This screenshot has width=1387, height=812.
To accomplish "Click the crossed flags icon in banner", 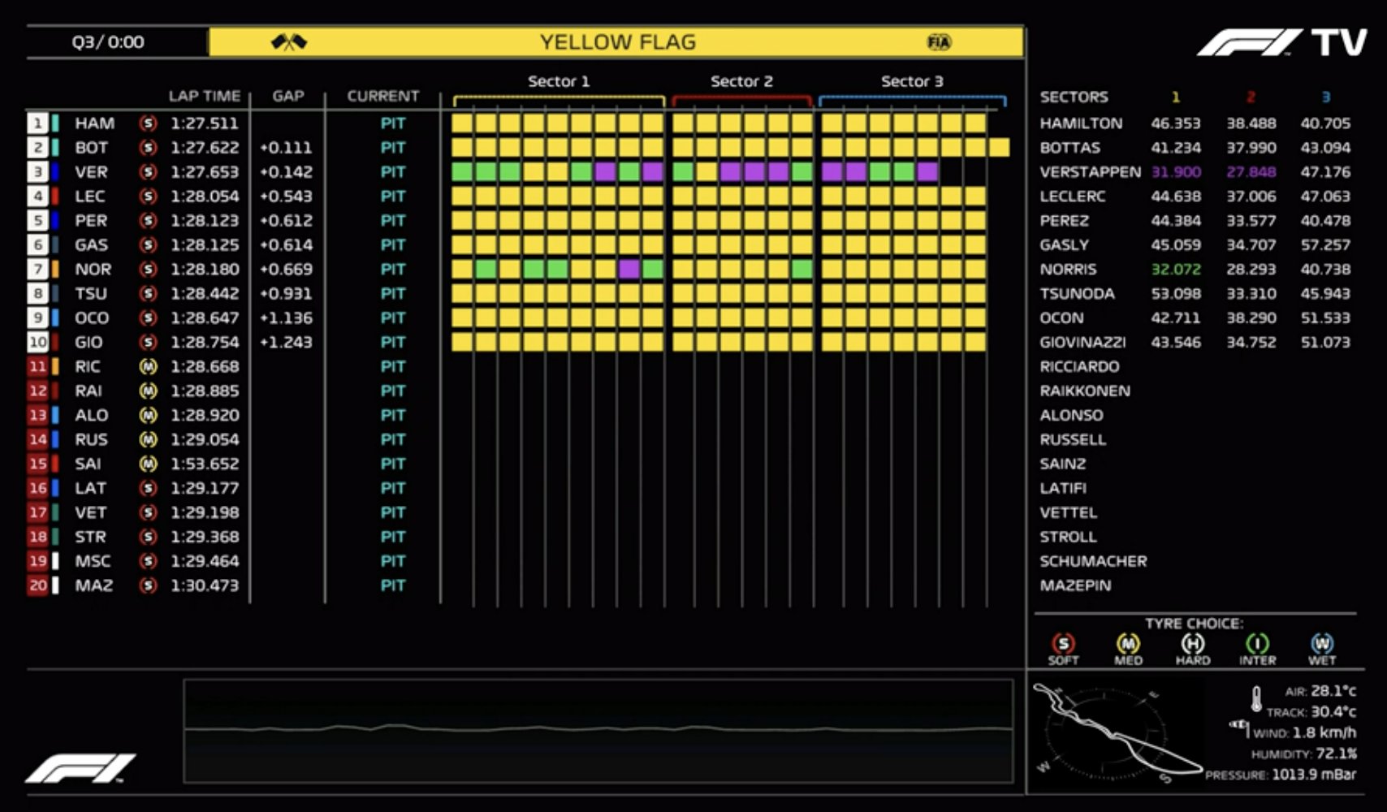I will click(x=289, y=42).
